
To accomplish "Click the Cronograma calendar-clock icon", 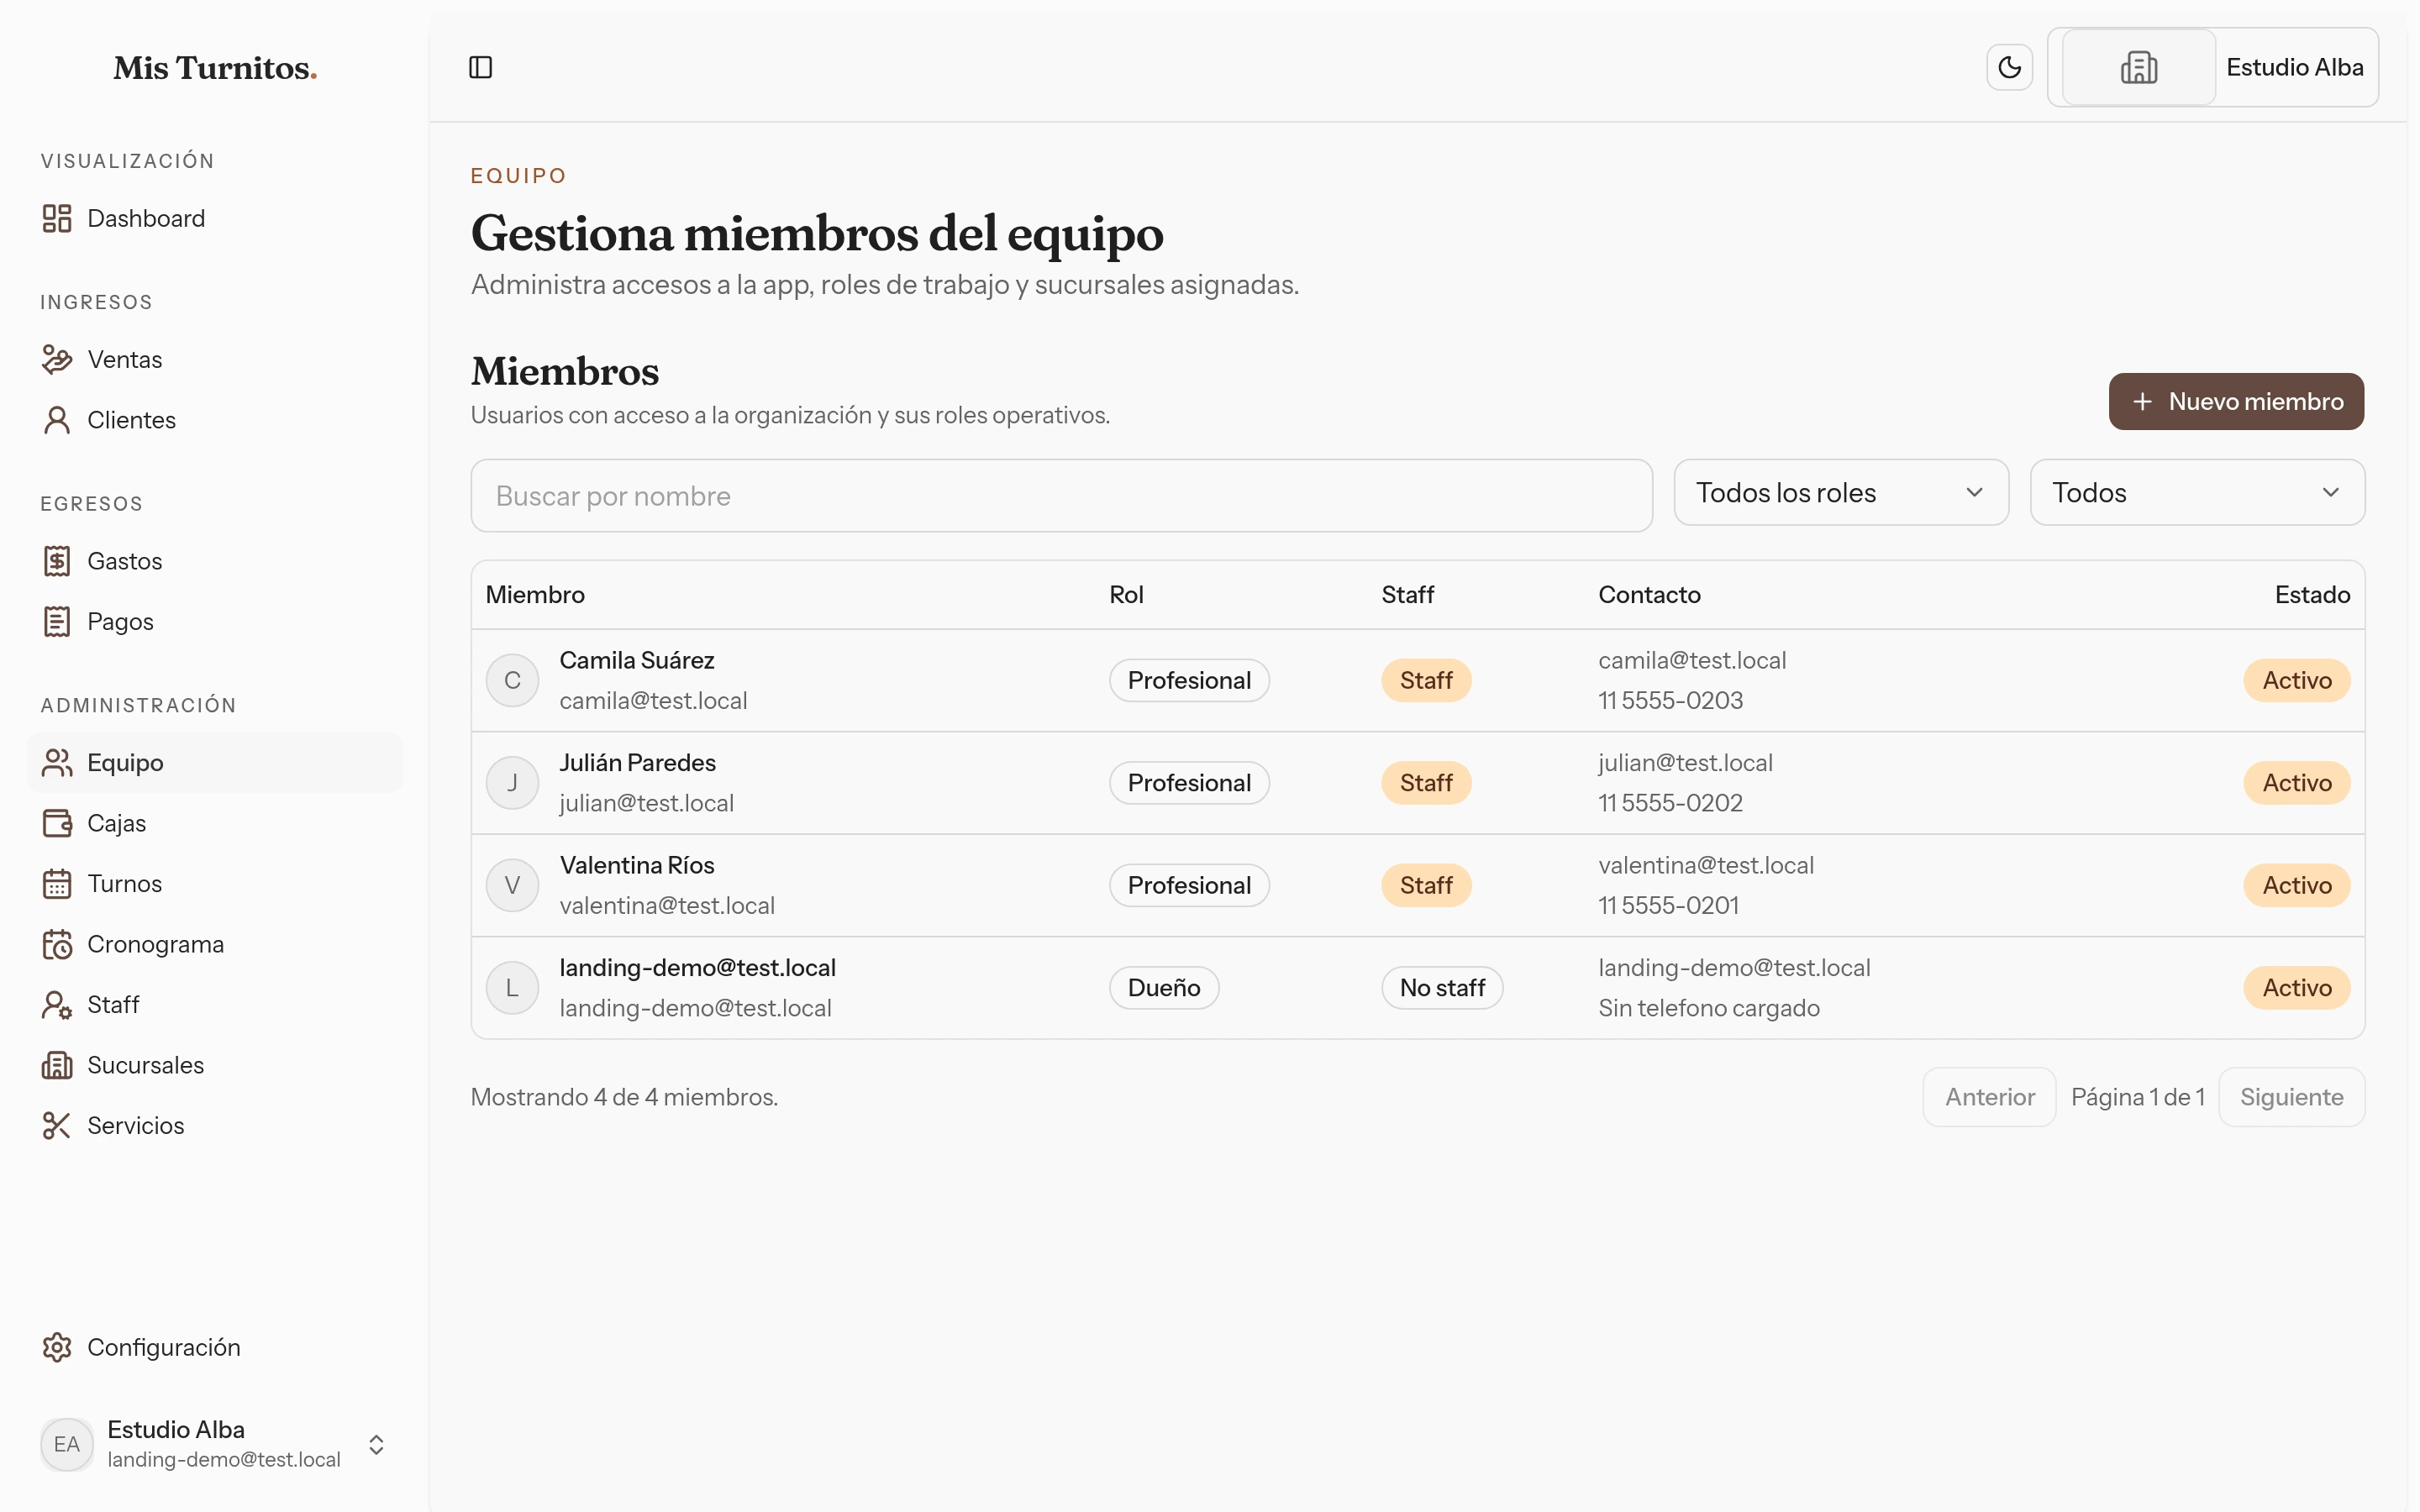I will pyautogui.click(x=57, y=944).
